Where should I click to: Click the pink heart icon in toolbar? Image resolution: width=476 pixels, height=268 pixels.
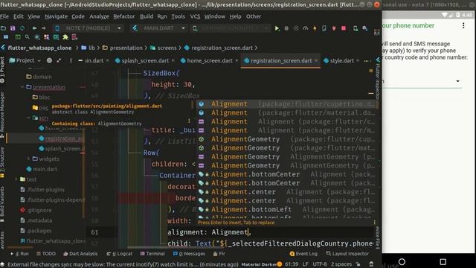pyautogui.click(x=334, y=28)
